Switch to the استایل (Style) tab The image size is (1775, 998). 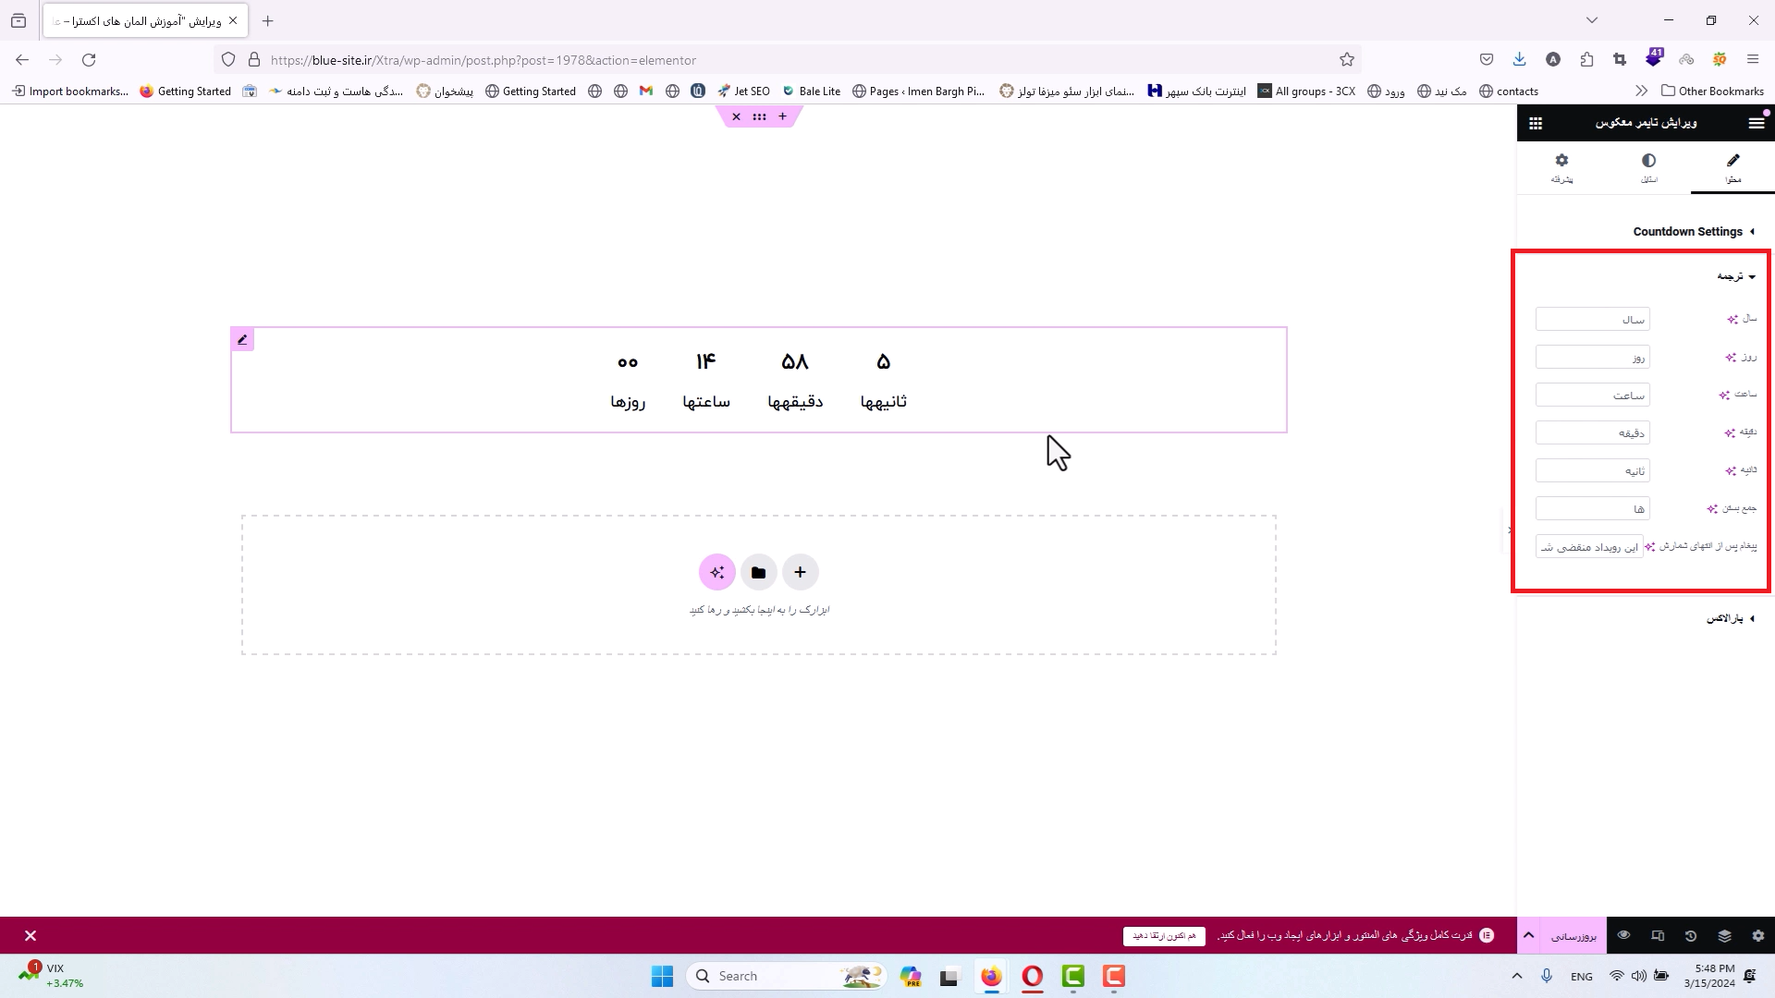[x=1648, y=168]
